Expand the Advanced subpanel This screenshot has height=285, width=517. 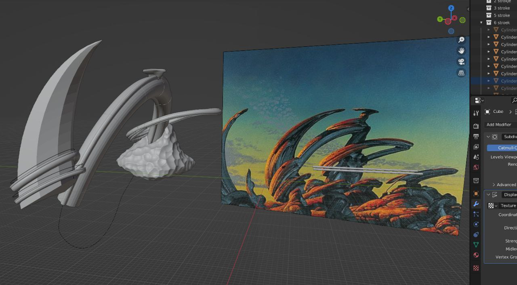click(x=504, y=185)
